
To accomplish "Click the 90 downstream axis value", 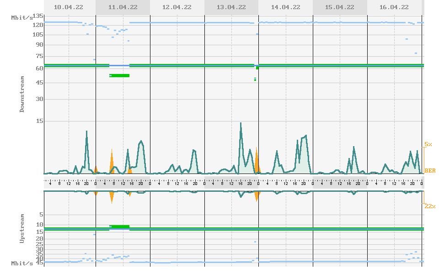I will click(x=39, y=45).
